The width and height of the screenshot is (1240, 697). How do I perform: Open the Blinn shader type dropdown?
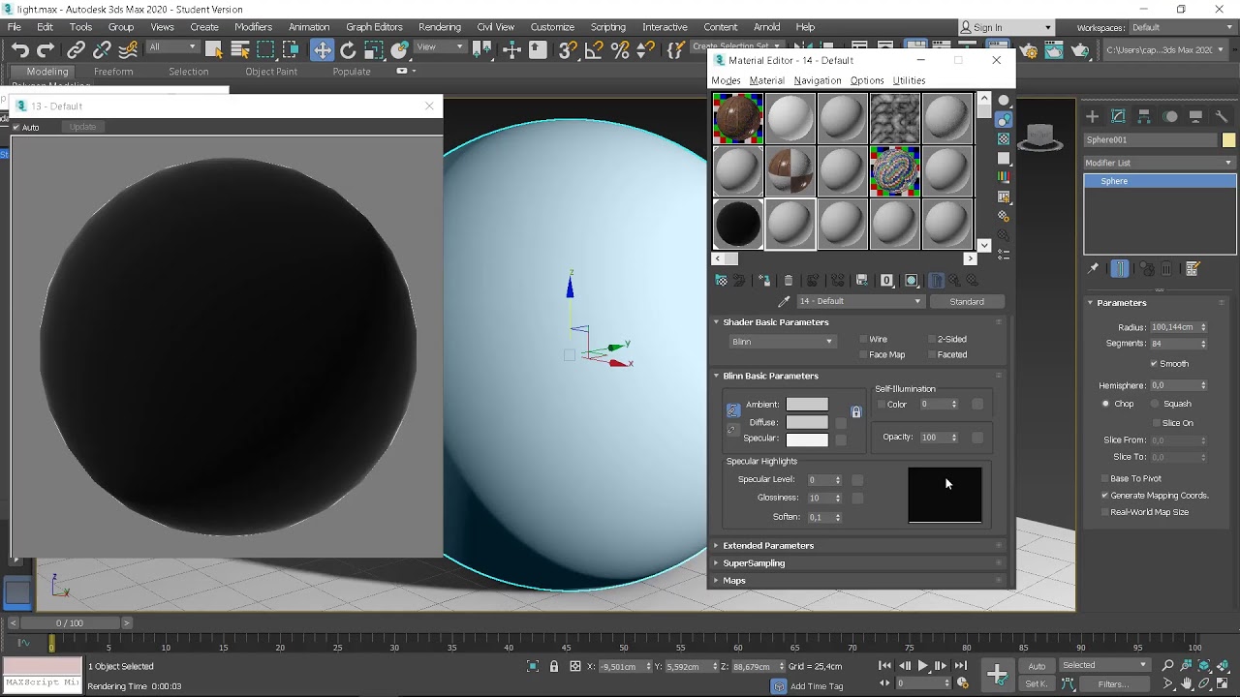[x=782, y=342]
